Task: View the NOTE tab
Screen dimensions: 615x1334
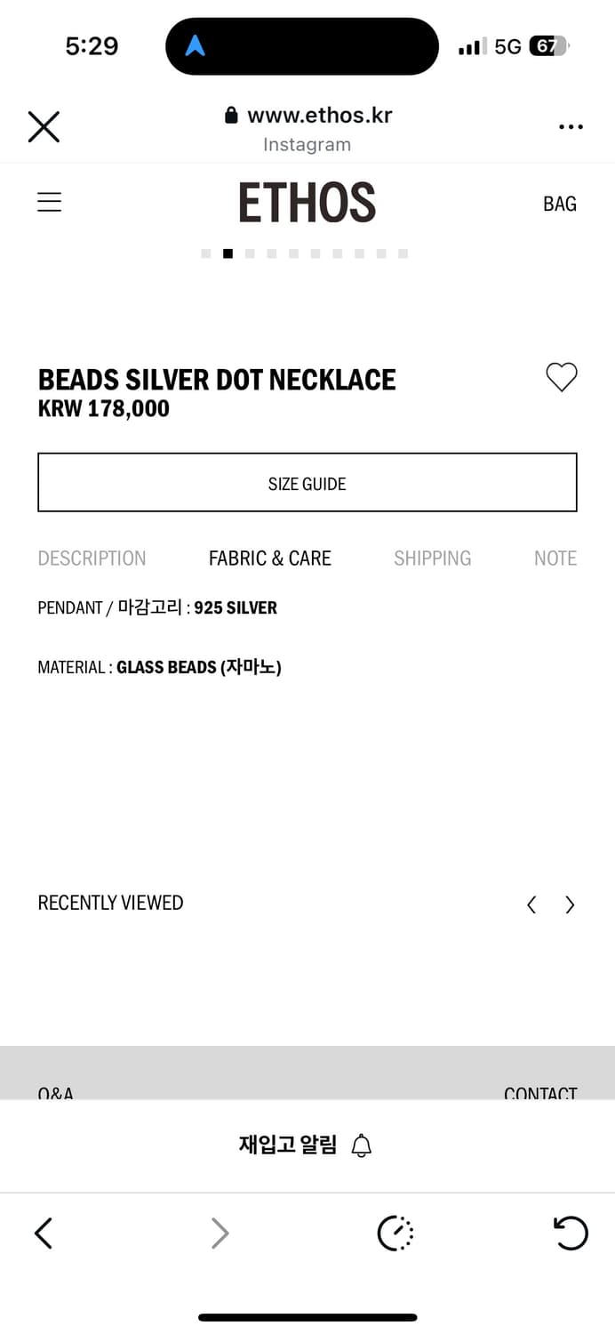Action: (555, 558)
